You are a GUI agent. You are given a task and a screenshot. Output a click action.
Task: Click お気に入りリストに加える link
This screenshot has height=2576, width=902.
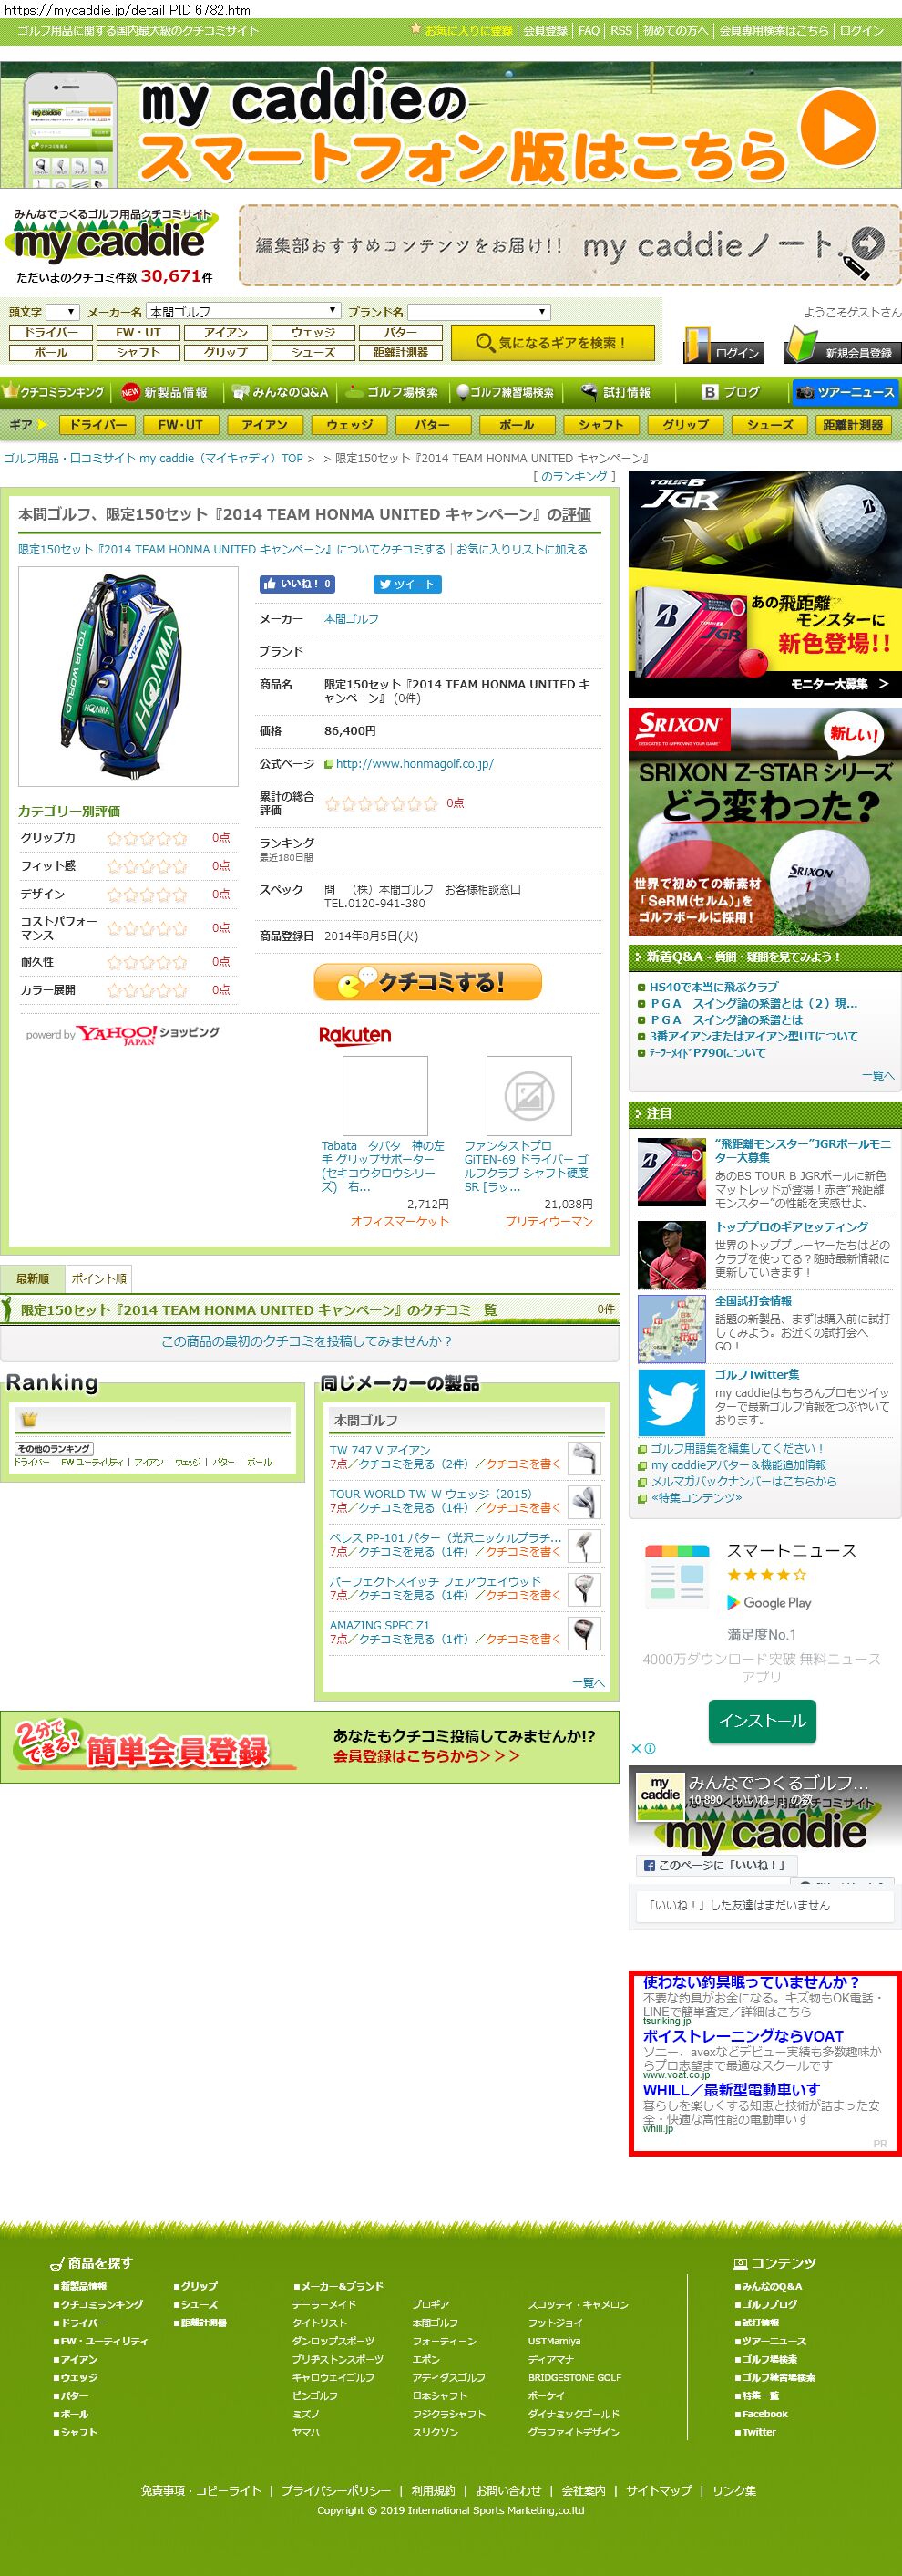point(522,549)
